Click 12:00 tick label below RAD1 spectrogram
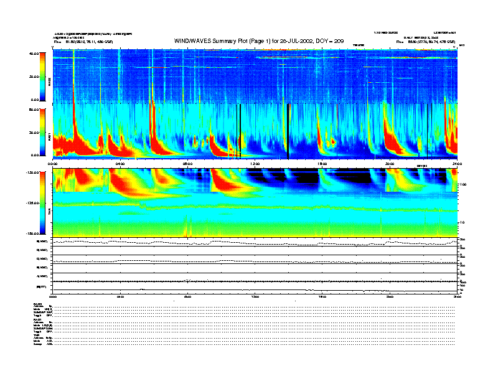Viewport: 493px width, 381px height. click(x=255, y=164)
